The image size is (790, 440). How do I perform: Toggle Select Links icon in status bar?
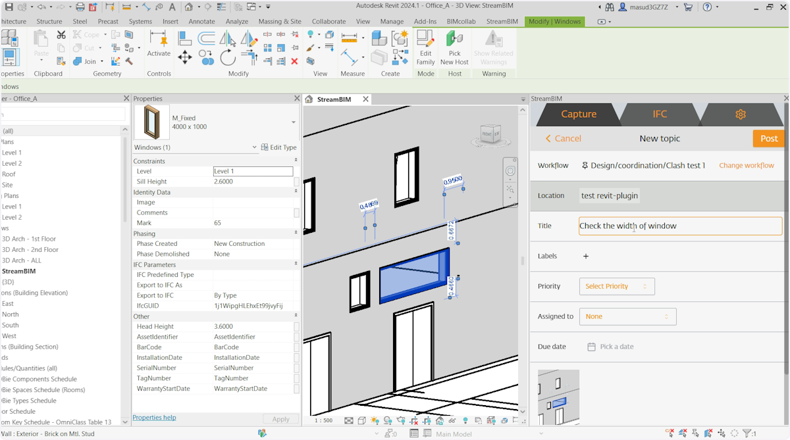(x=670, y=433)
